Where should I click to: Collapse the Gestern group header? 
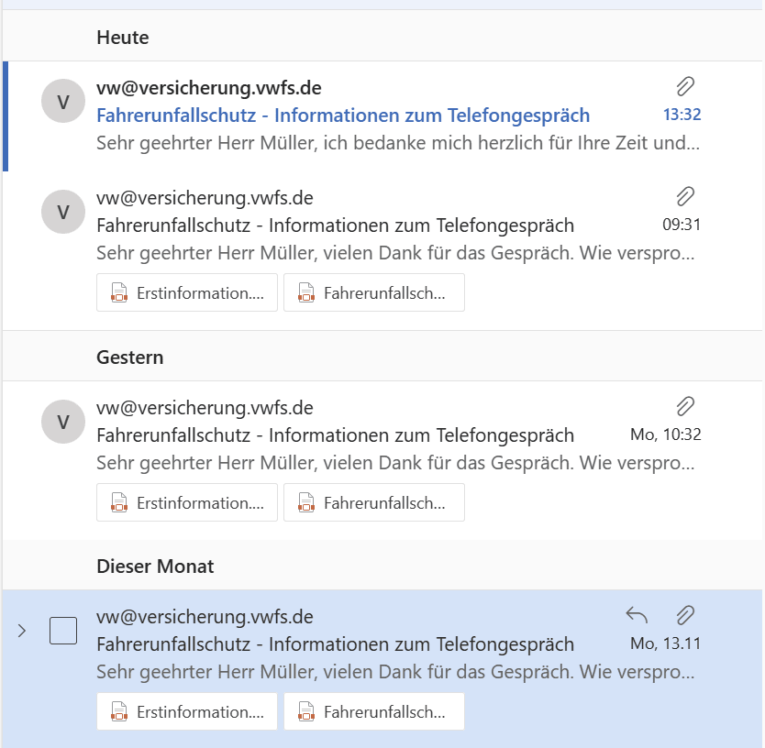(x=129, y=357)
